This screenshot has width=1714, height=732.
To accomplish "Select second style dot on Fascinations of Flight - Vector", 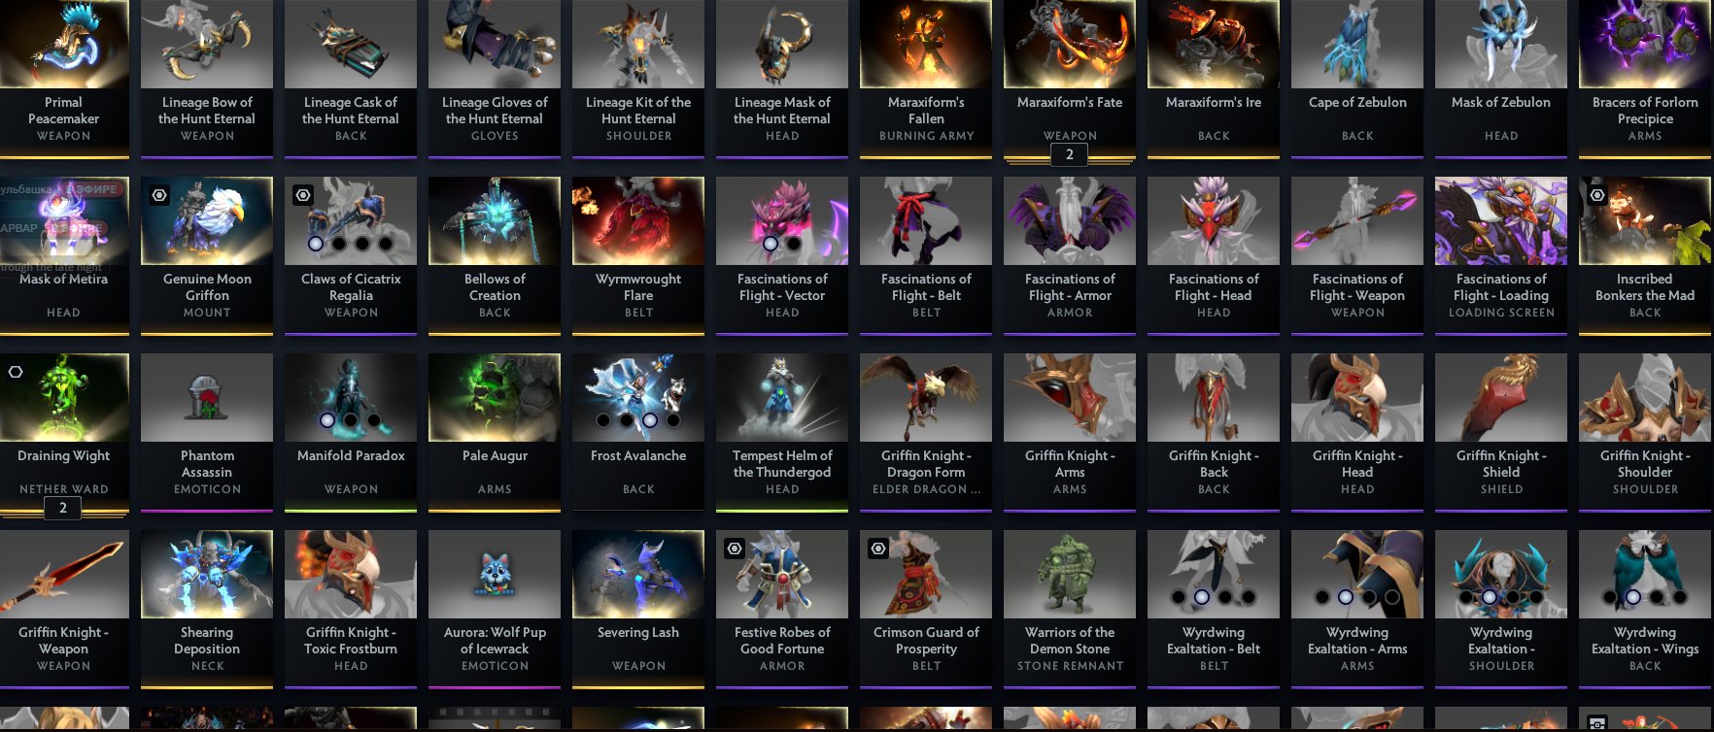I will [793, 244].
